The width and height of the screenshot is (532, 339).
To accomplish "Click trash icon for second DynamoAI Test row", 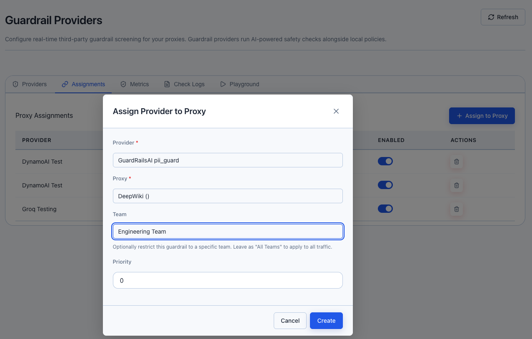I will pyautogui.click(x=456, y=185).
